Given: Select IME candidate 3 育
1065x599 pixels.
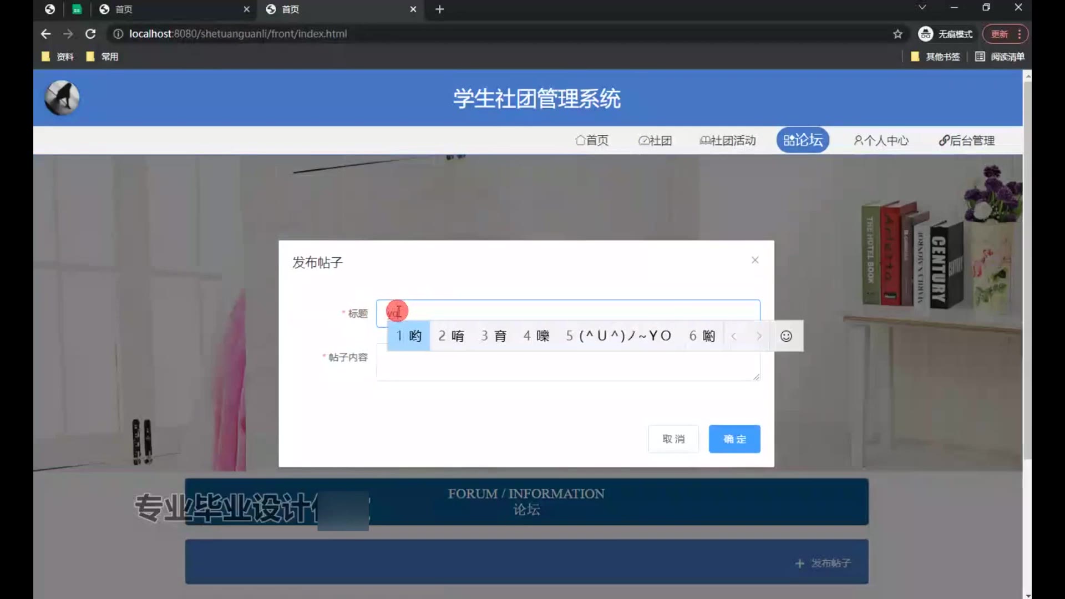Looking at the screenshot, I should pyautogui.click(x=494, y=336).
